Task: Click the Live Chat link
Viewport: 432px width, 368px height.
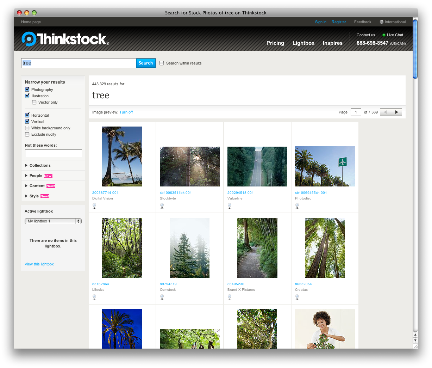Action: click(395, 35)
